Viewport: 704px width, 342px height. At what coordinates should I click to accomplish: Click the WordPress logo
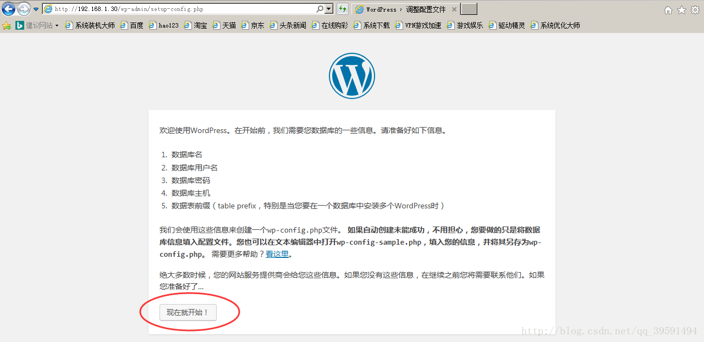[351, 76]
